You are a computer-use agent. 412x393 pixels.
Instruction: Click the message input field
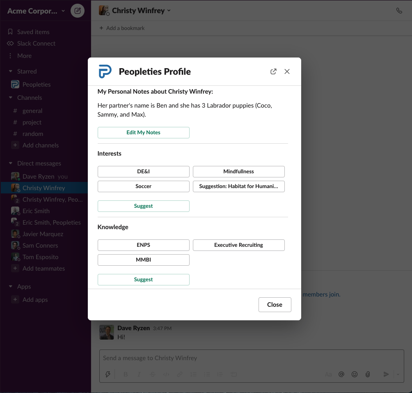pyautogui.click(x=252, y=358)
